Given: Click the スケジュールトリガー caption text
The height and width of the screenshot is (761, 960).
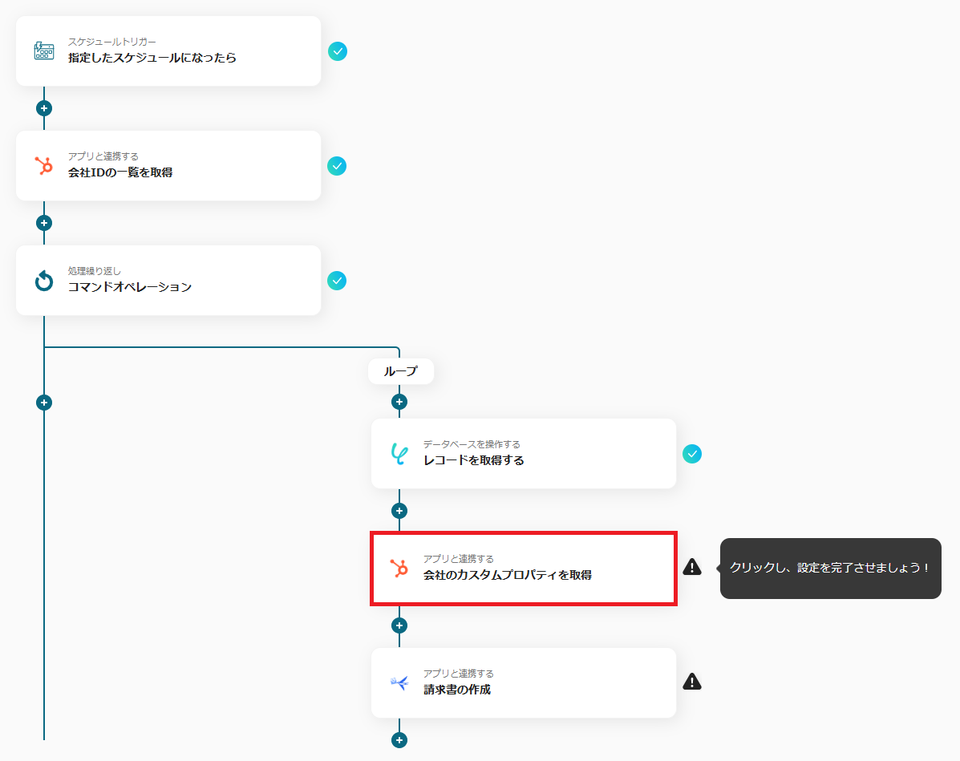Looking at the screenshot, I should (112, 42).
